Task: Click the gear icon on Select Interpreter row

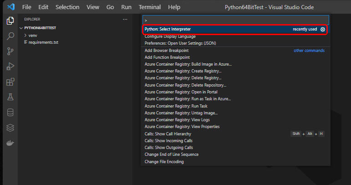Action: click(323, 29)
